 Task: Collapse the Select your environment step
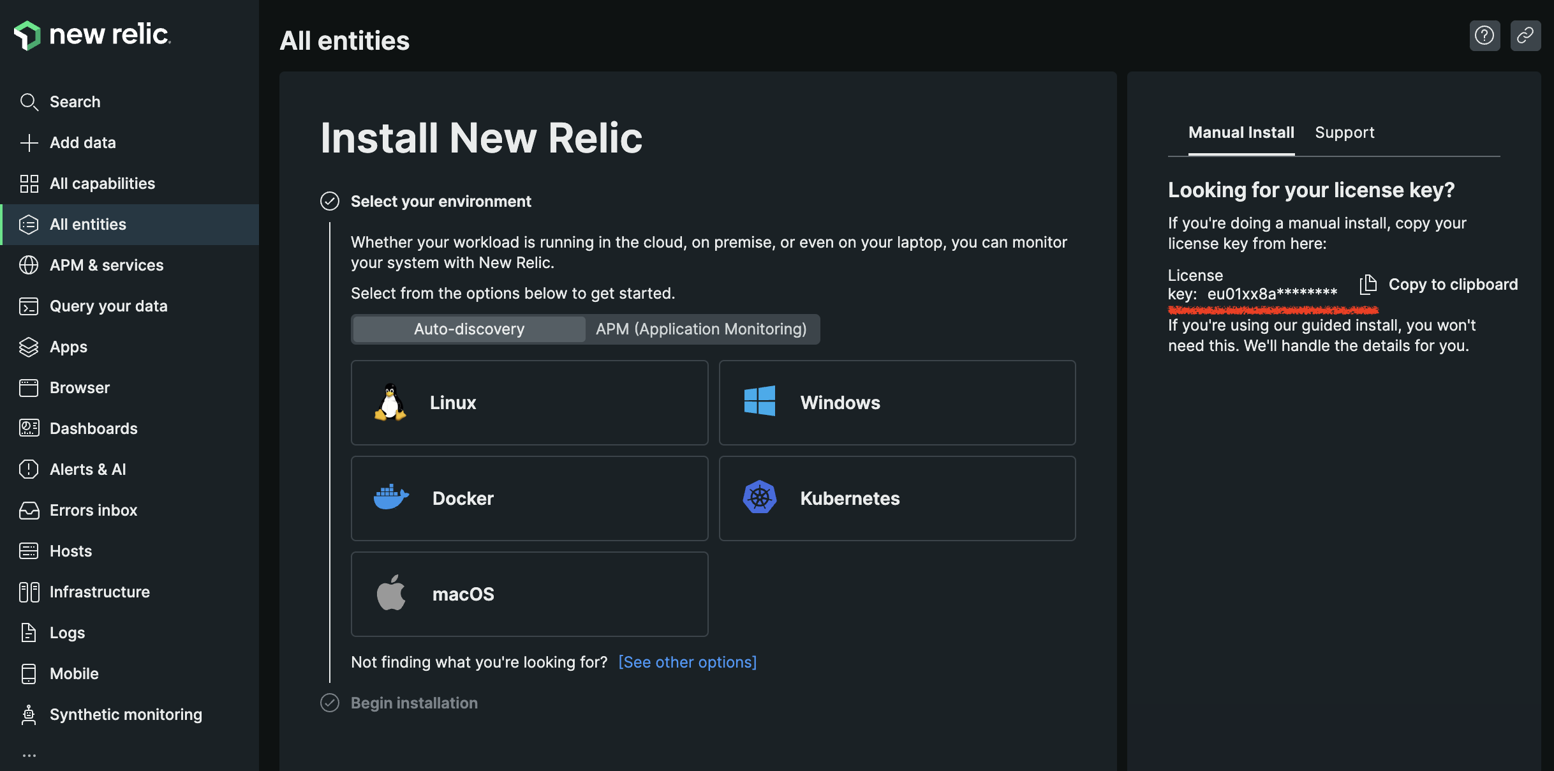pyautogui.click(x=330, y=202)
